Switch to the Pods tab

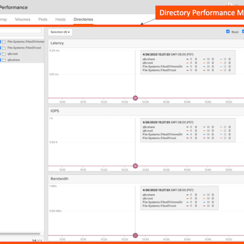pos(43,20)
